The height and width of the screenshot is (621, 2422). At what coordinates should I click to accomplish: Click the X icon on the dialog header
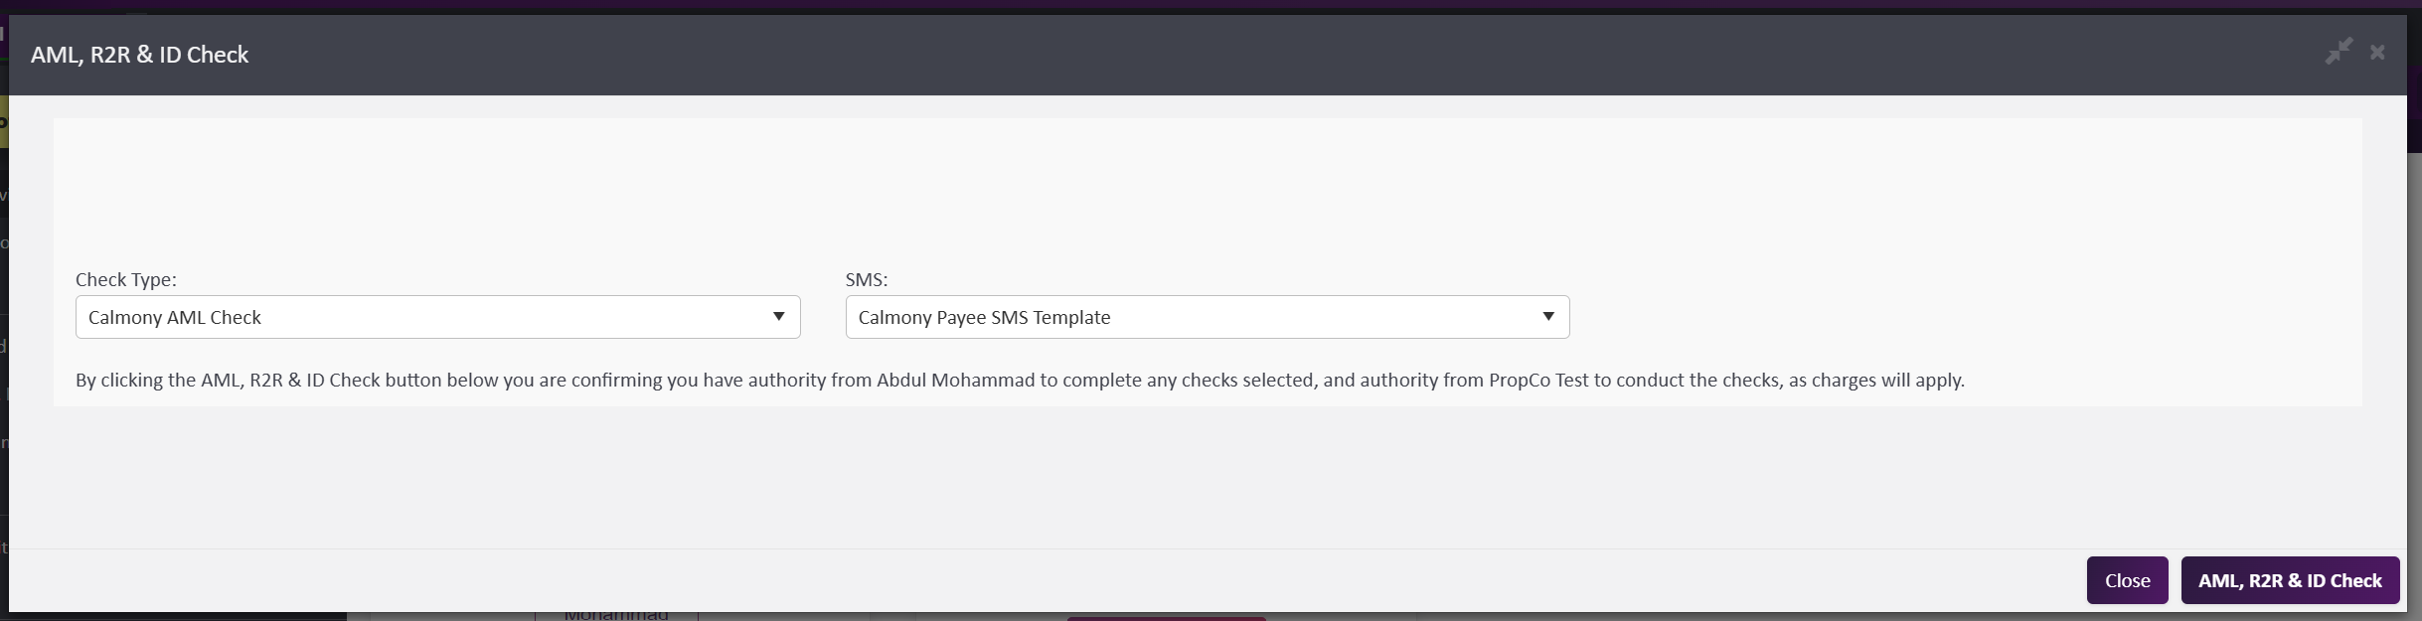pyautogui.click(x=2377, y=53)
